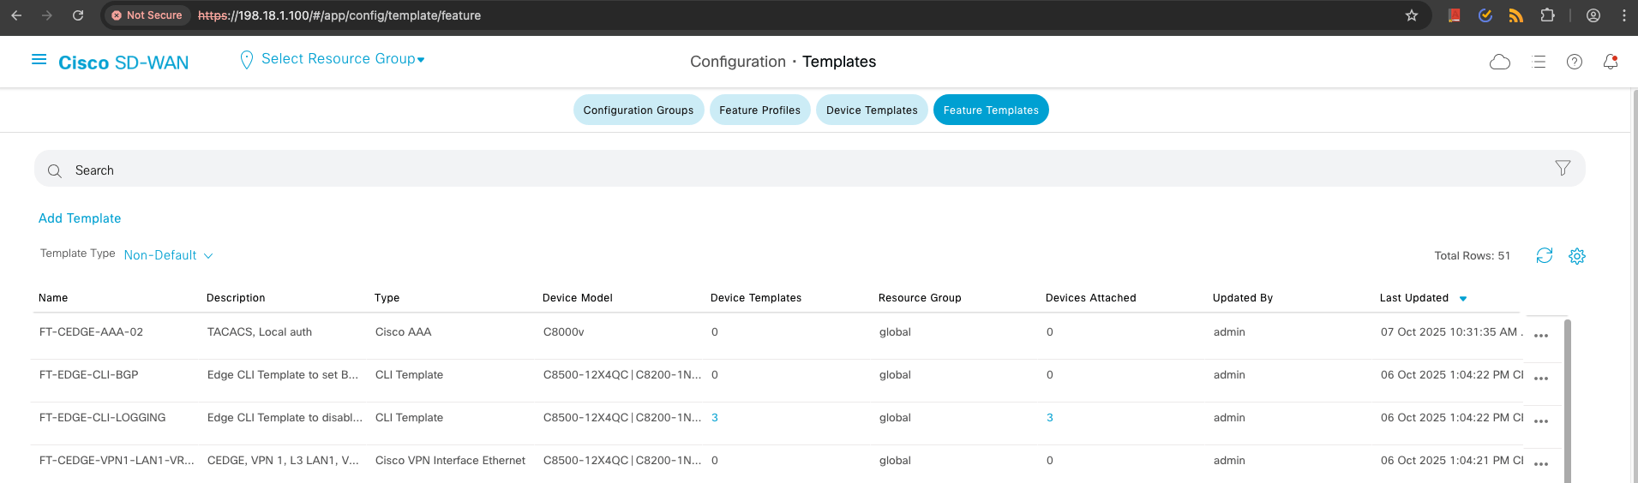
Task: Open the Template Type Non-Default dropdown
Action: coord(168,255)
